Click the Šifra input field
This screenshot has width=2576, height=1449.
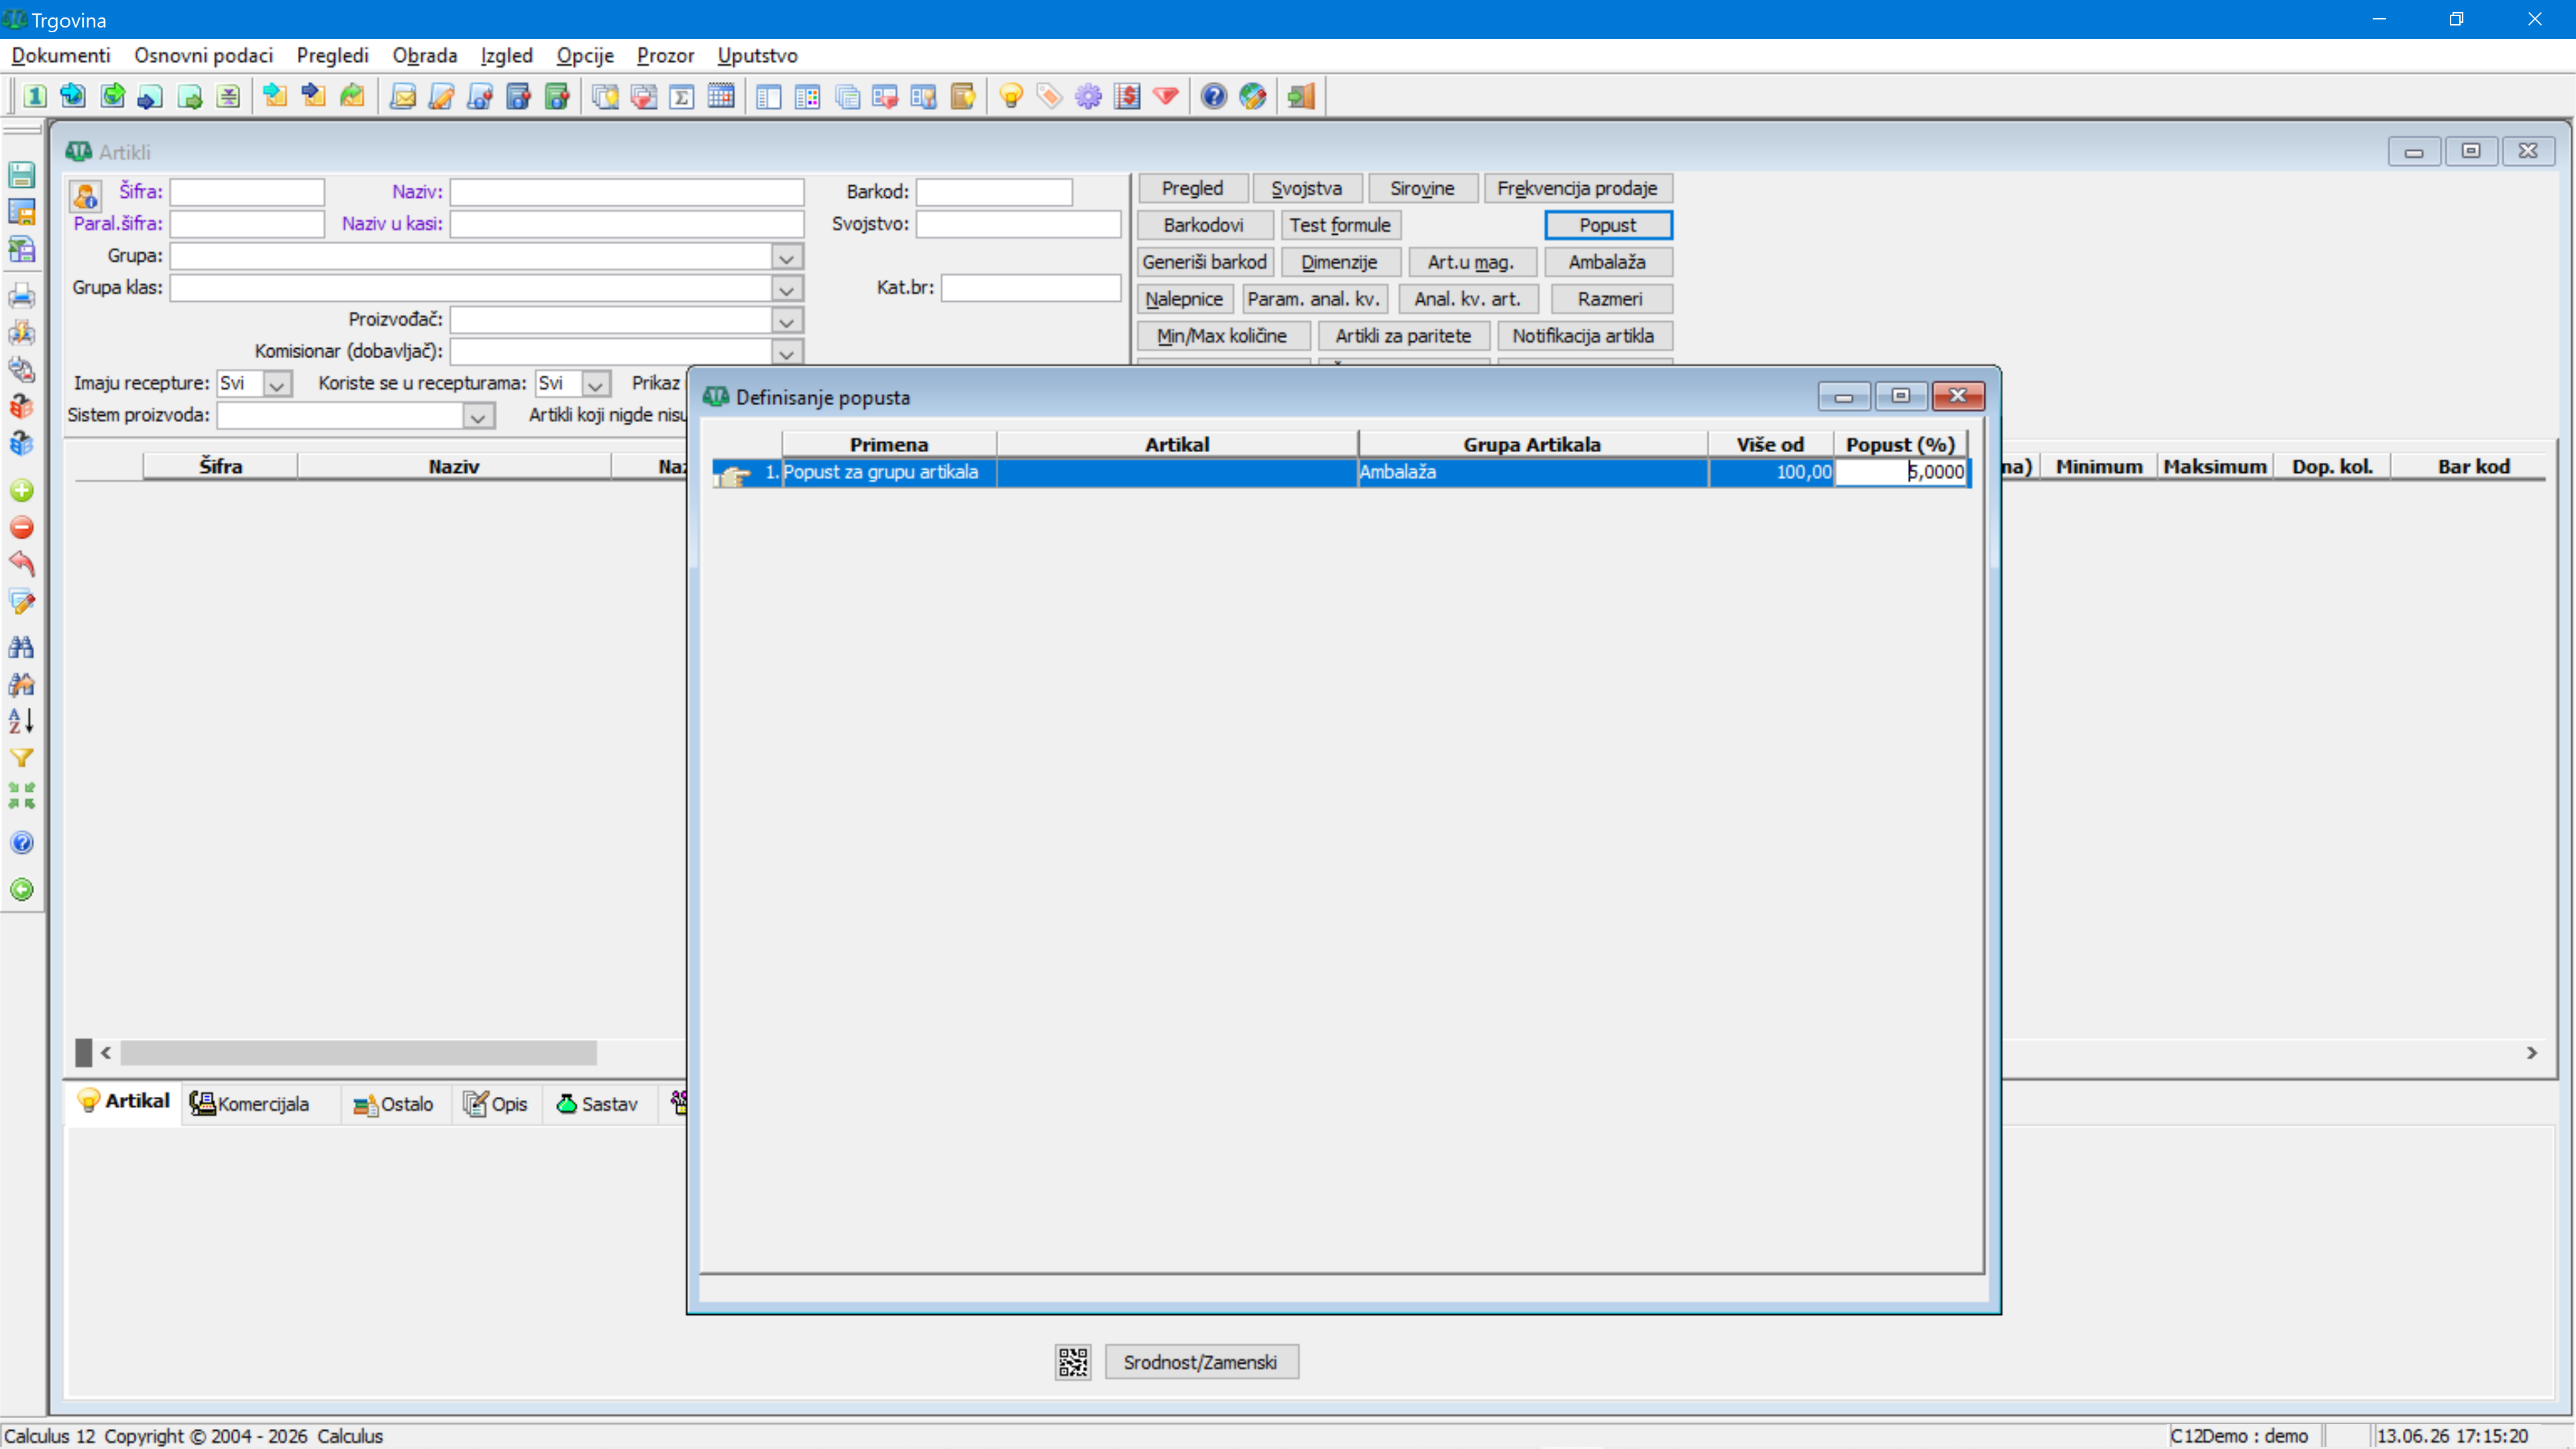click(247, 192)
